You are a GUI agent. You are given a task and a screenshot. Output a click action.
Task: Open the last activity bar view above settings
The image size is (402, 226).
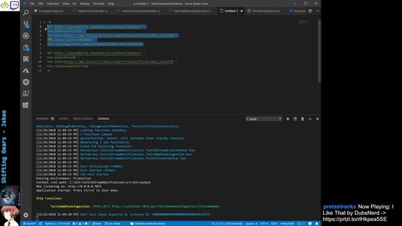click(26, 105)
